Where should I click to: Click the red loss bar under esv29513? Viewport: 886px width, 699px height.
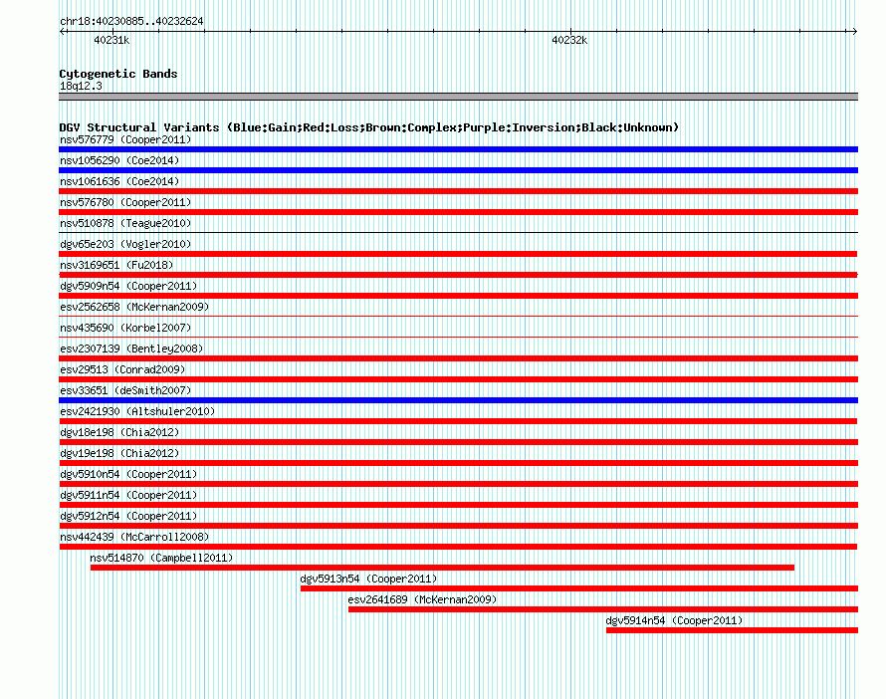458,379
